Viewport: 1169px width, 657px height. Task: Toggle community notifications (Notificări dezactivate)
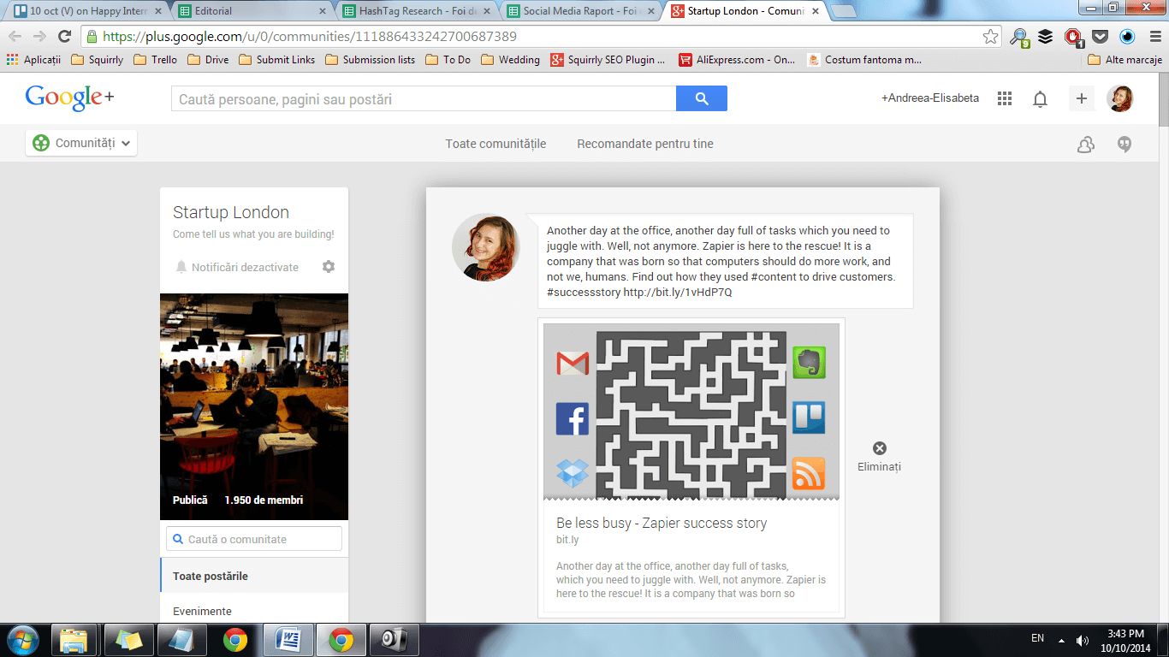(x=237, y=267)
